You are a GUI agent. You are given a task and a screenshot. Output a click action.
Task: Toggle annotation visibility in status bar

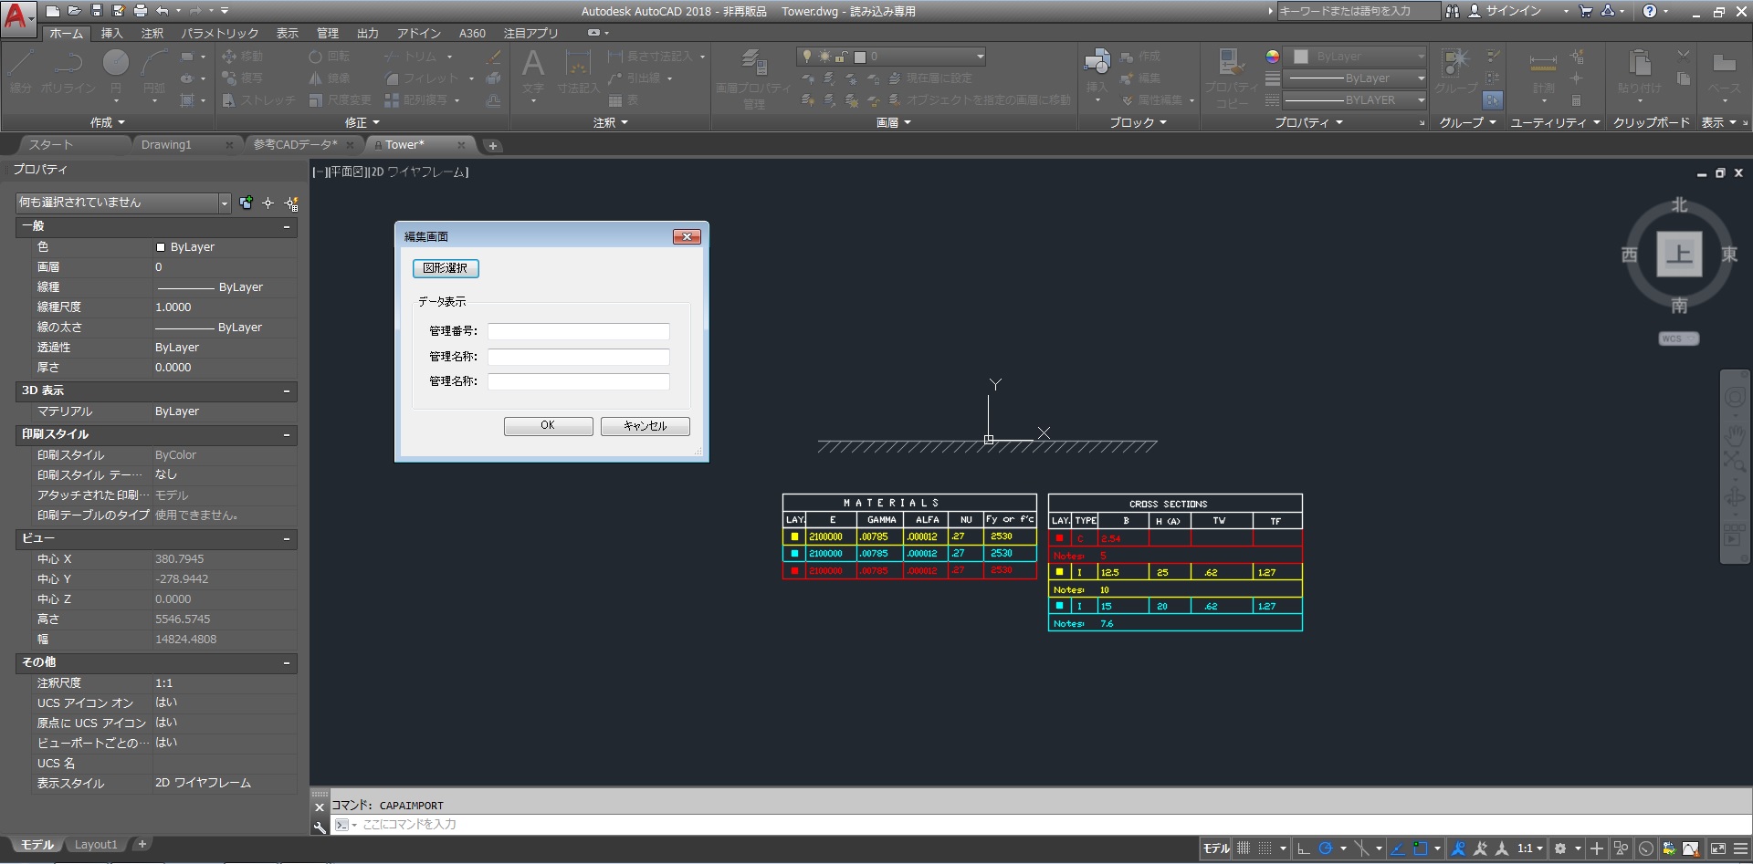click(x=1458, y=848)
